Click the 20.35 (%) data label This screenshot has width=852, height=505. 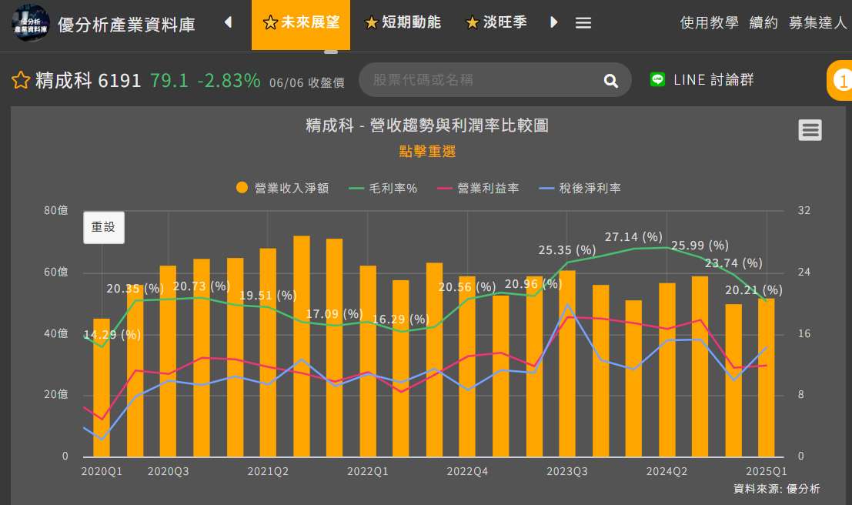click(135, 289)
